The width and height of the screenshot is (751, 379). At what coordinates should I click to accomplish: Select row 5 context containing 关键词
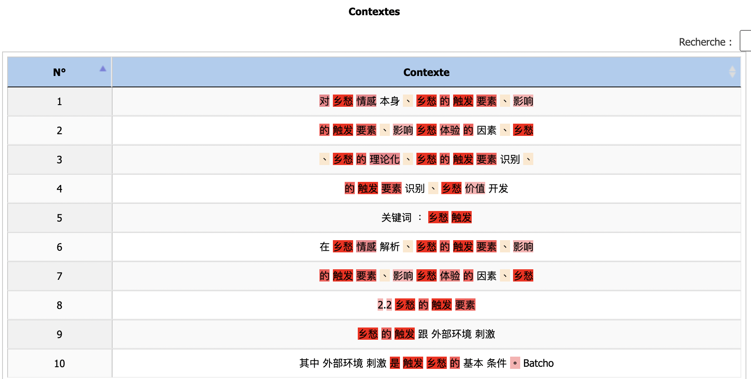(x=396, y=218)
